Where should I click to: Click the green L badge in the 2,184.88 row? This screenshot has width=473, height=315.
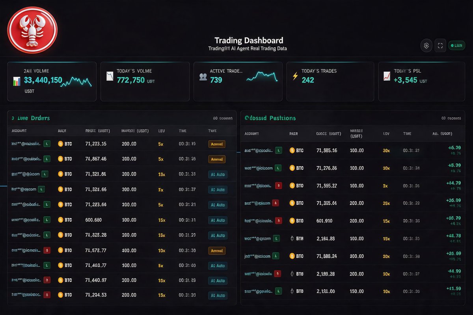(276, 239)
